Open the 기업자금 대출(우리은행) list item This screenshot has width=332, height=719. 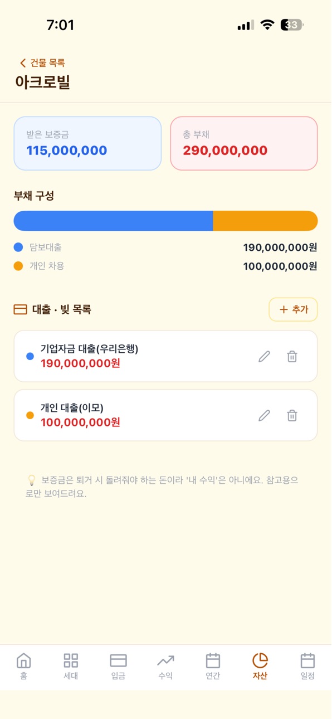point(165,356)
